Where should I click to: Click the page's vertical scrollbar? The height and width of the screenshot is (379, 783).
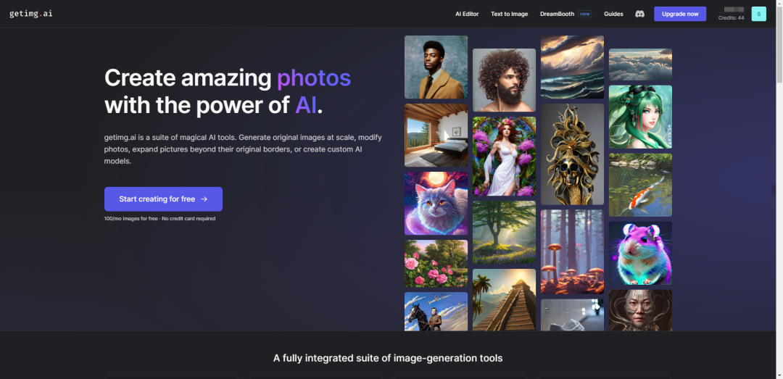point(779,145)
